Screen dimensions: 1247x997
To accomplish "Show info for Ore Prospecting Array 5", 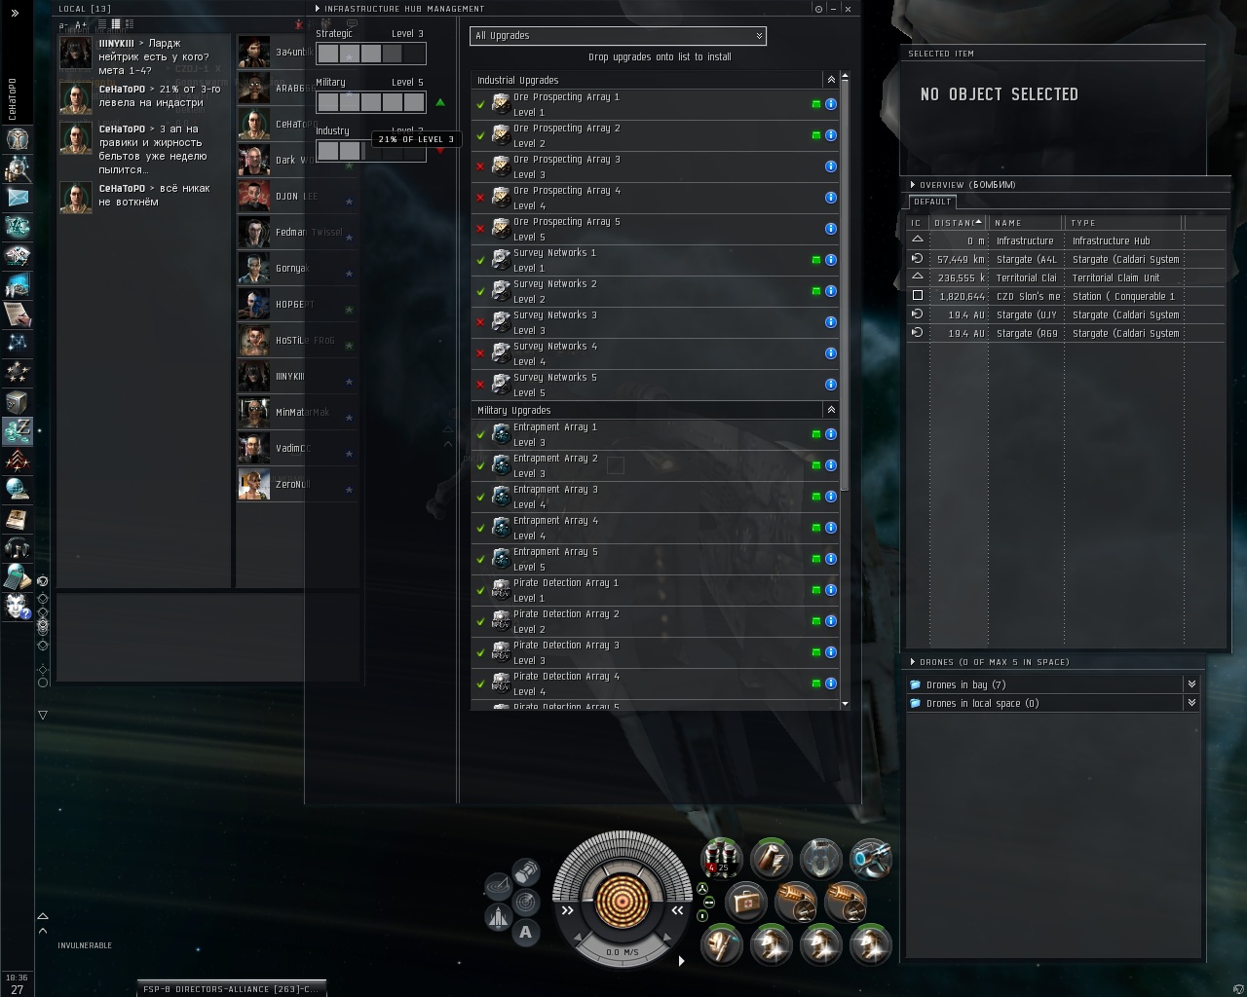I will coord(831,229).
